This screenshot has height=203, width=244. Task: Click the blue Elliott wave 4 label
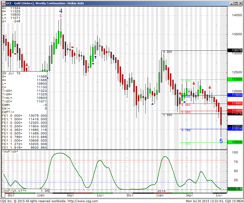(x=61, y=11)
